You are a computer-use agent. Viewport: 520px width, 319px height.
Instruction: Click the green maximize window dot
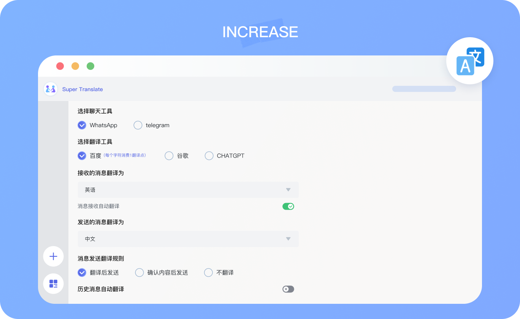pos(90,66)
